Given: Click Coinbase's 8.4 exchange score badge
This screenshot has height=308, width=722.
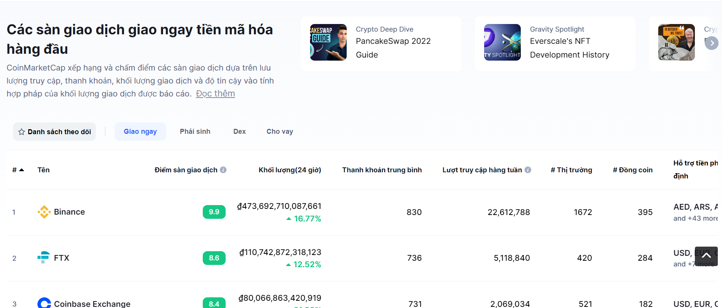Looking at the screenshot, I should [214, 303].
